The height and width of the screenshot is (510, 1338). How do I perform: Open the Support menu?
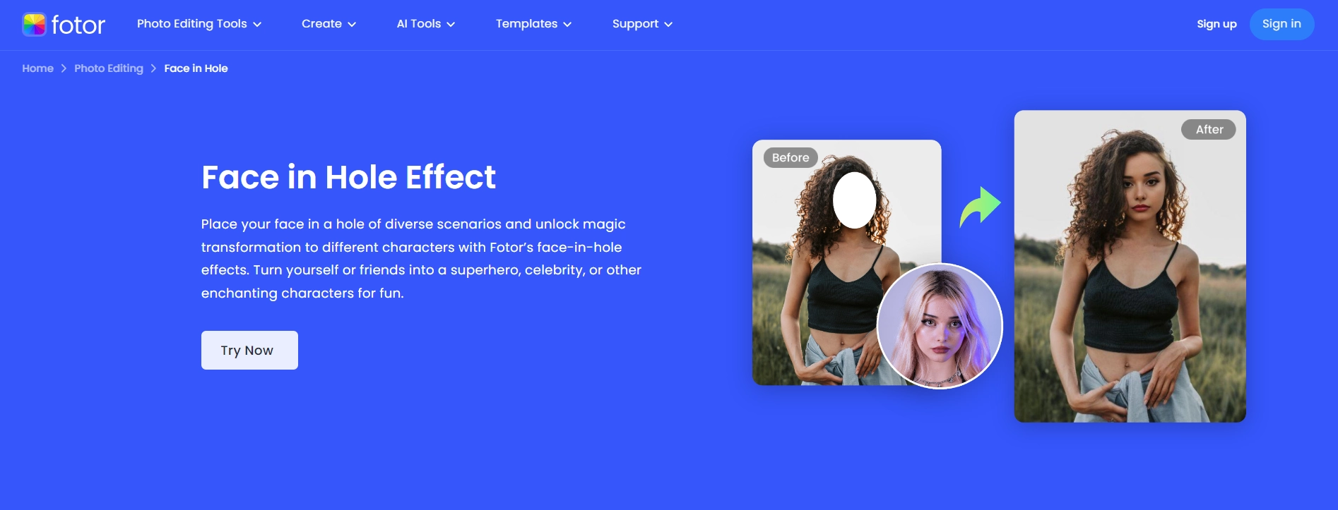coord(642,24)
